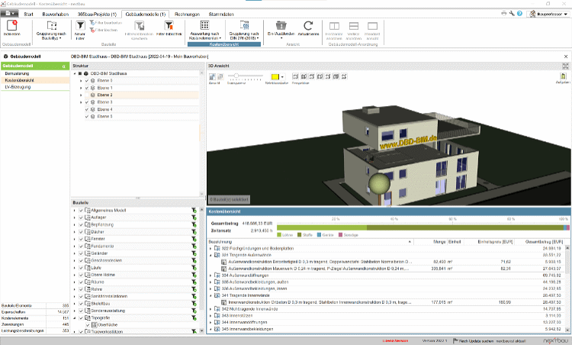This screenshot has height=345, width=572.
Task: Expand the Ebene 2 tree node
Action: point(81,95)
